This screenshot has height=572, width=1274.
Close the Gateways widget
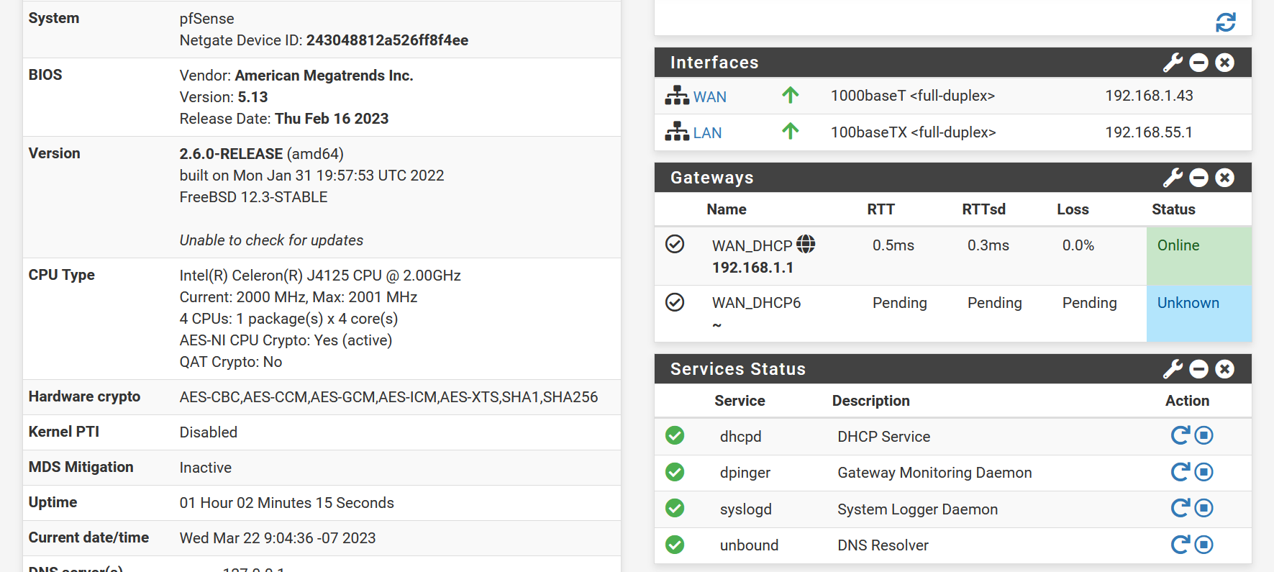pos(1224,178)
